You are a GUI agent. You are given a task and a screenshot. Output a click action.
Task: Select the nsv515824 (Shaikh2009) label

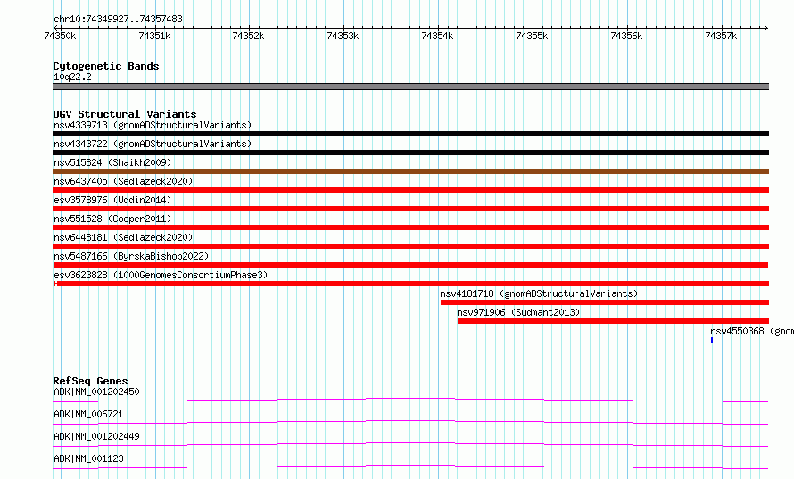(x=112, y=162)
